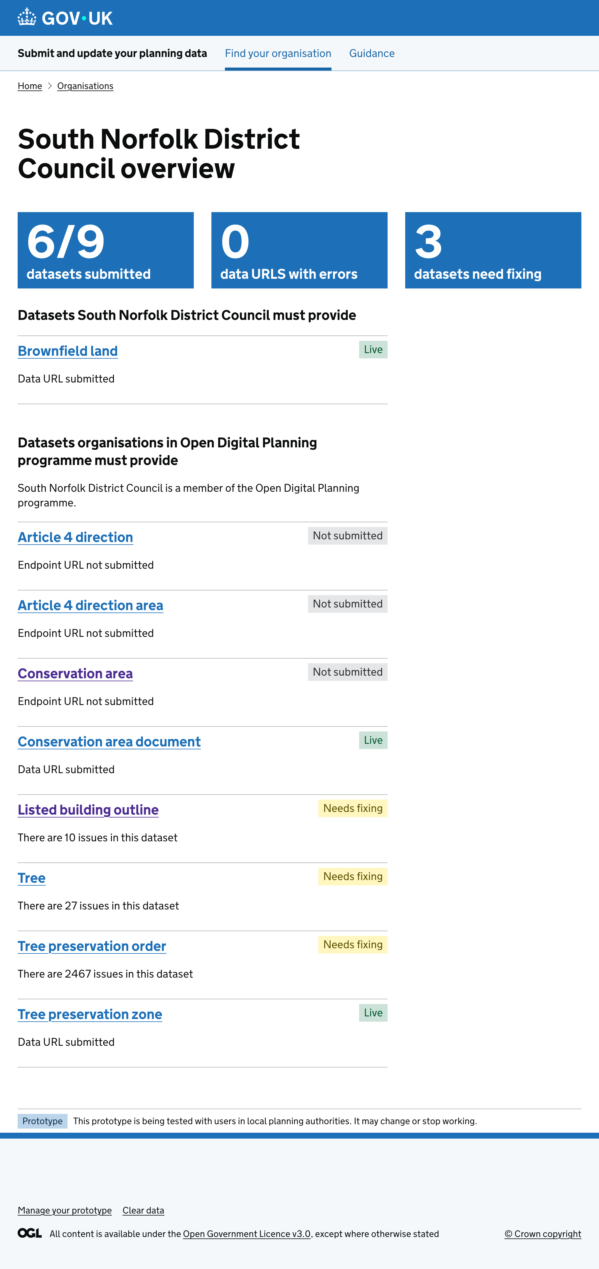Open the Article 4 direction dataset link
The image size is (599, 1269).
(75, 537)
